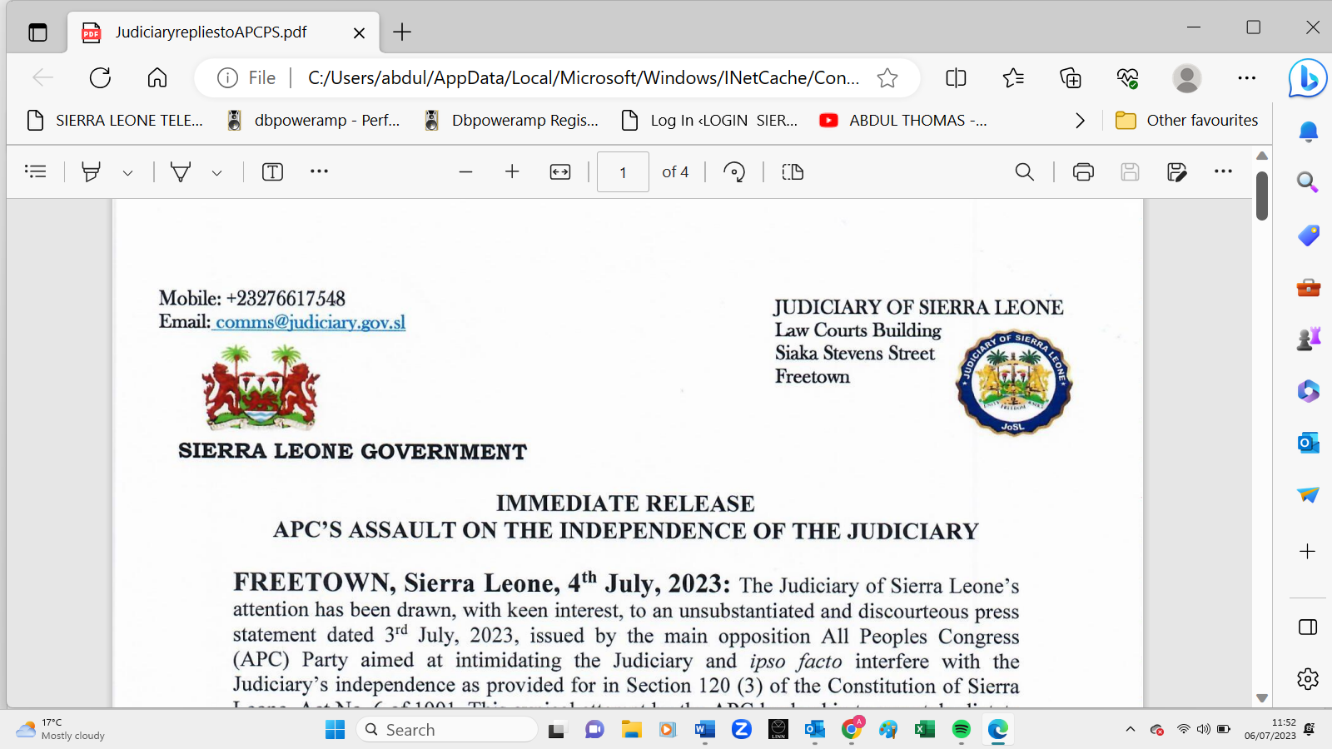Expand the Draw pen options dropdown
The height and width of the screenshot is (749, 1332).
216,173
